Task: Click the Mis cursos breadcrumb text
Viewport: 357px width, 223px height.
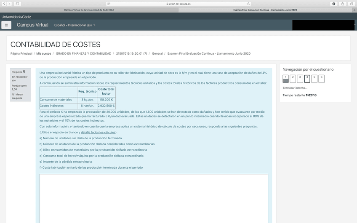Action: [44, 53]
